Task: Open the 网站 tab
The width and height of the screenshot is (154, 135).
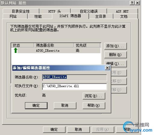Action: [13, 16]
